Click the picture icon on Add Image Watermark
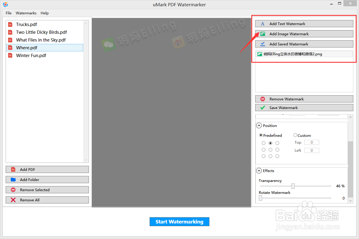Image resolution: width=359 pixels, height=239 pixels. (x=263, y=34)
